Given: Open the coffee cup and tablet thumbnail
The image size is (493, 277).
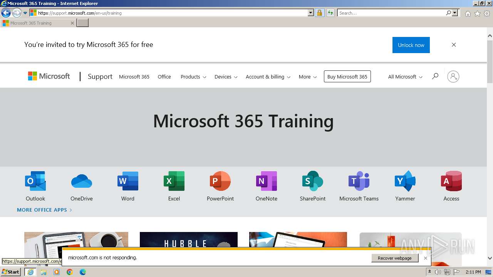Looking at the screenshot, I should click(76, 239).
